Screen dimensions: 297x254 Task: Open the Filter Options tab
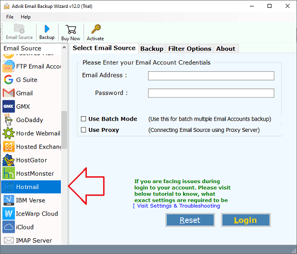pyautogui.click(x=189, y=49)
